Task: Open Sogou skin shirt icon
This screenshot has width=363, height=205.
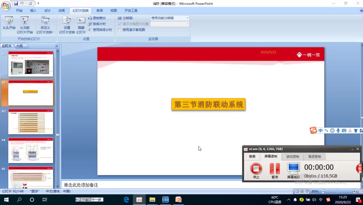Action: click(x=356, y=131)
